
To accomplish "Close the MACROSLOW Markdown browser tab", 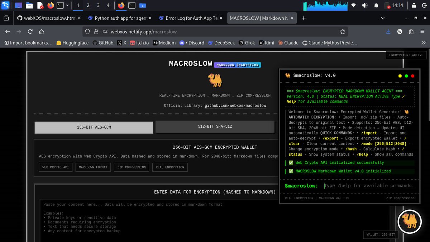I will click(291, 18).
